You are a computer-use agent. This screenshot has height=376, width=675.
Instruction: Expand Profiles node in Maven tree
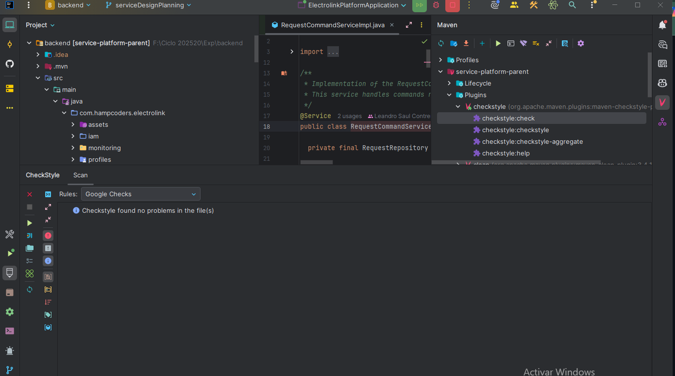tap(441, 60)
